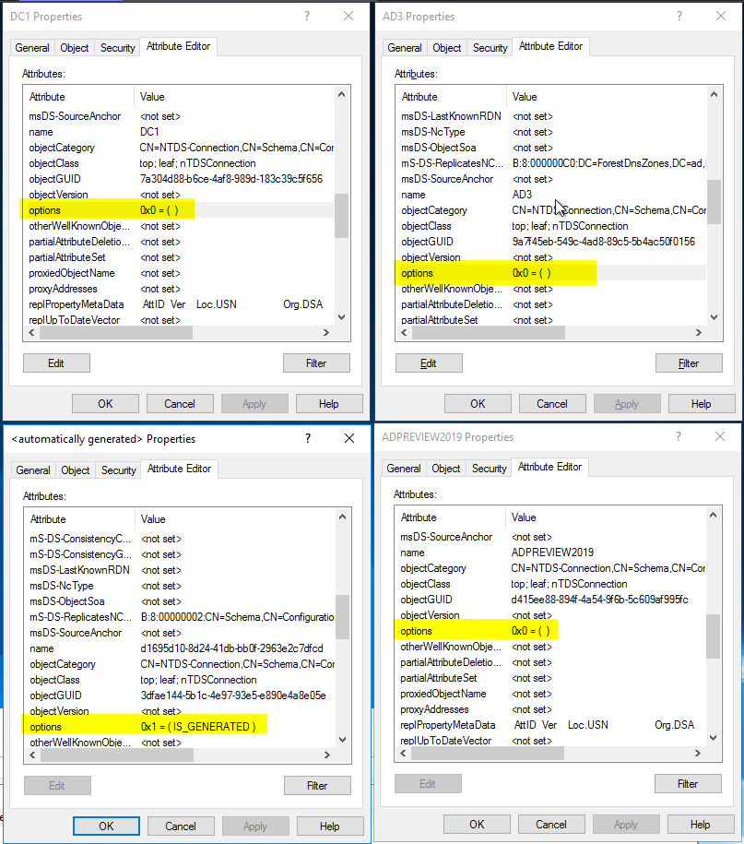Click Filter button in AD3 Properties
This screenshot has height=844, width=744.
click(688, 363)
